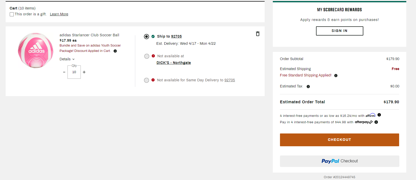416x180 pixels.
Task: Click the red unavailable icon for Northgate pickup
Action: (153, 56)
